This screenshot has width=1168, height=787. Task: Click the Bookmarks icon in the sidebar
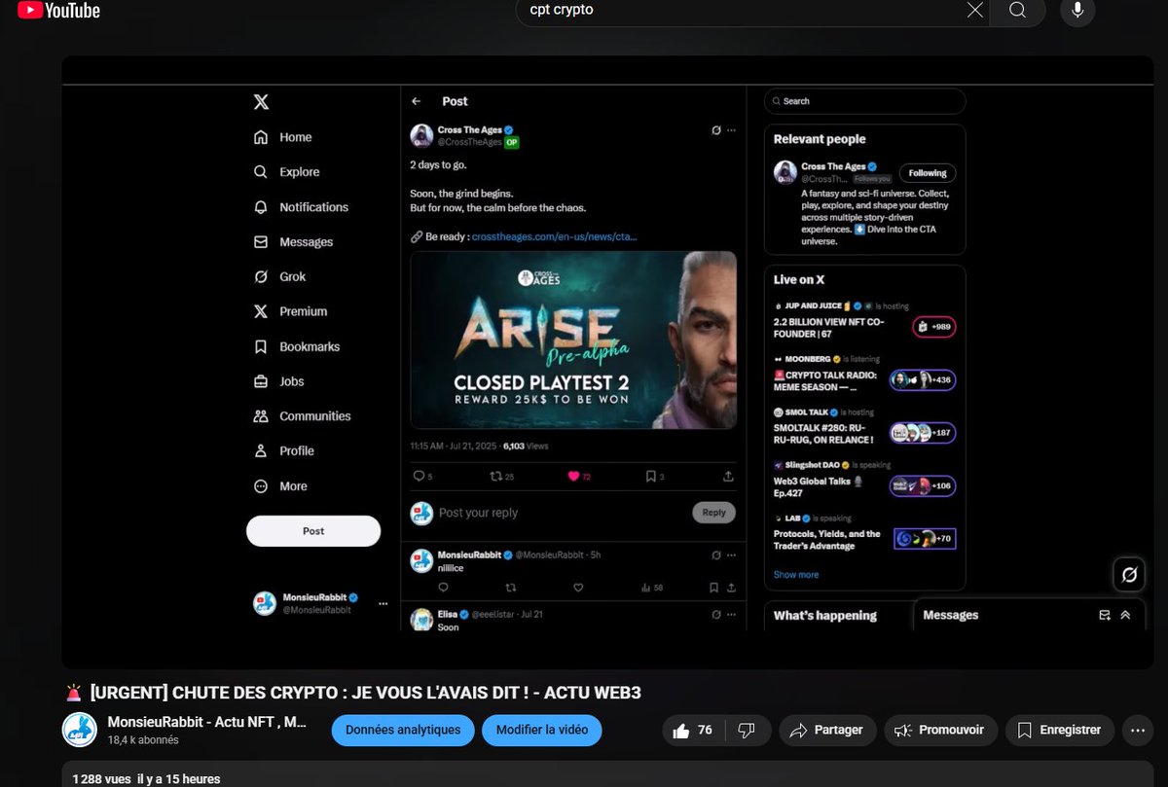coord(259,346)
